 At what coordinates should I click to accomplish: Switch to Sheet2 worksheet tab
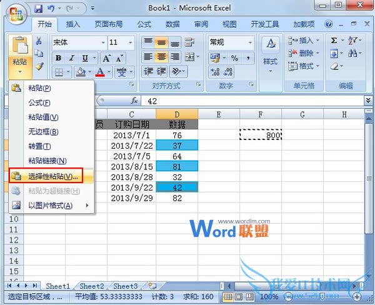(92, 286)
